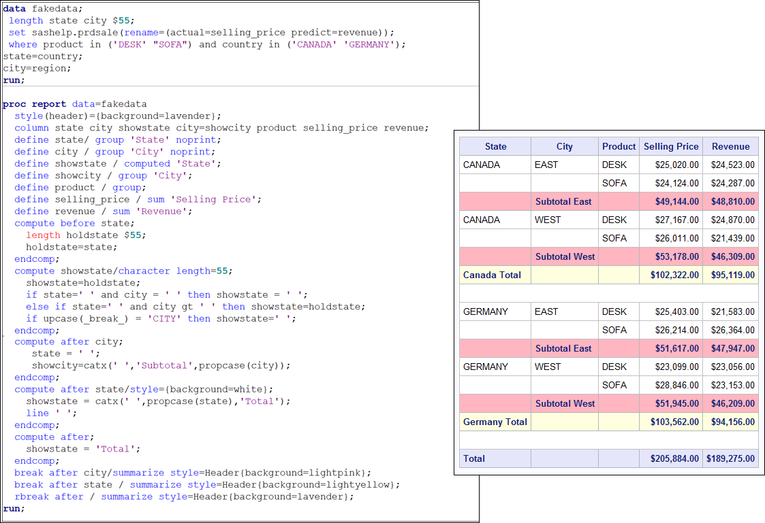Click the $205,884.00 grand total cell
This screenshot has height=523, width=765.
click(x=671, y=458)
